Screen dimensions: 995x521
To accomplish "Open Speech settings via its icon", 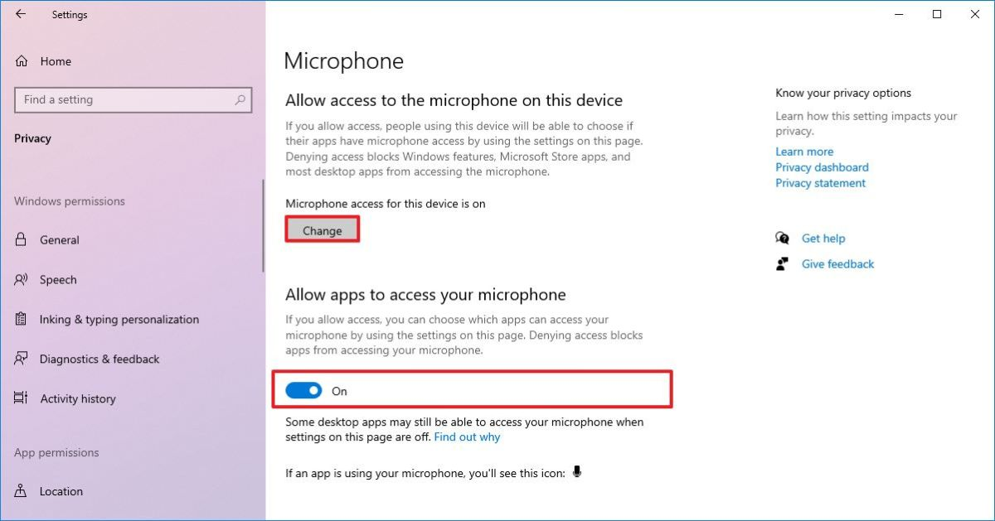I will pyautogui.click(x=22, y=280).
